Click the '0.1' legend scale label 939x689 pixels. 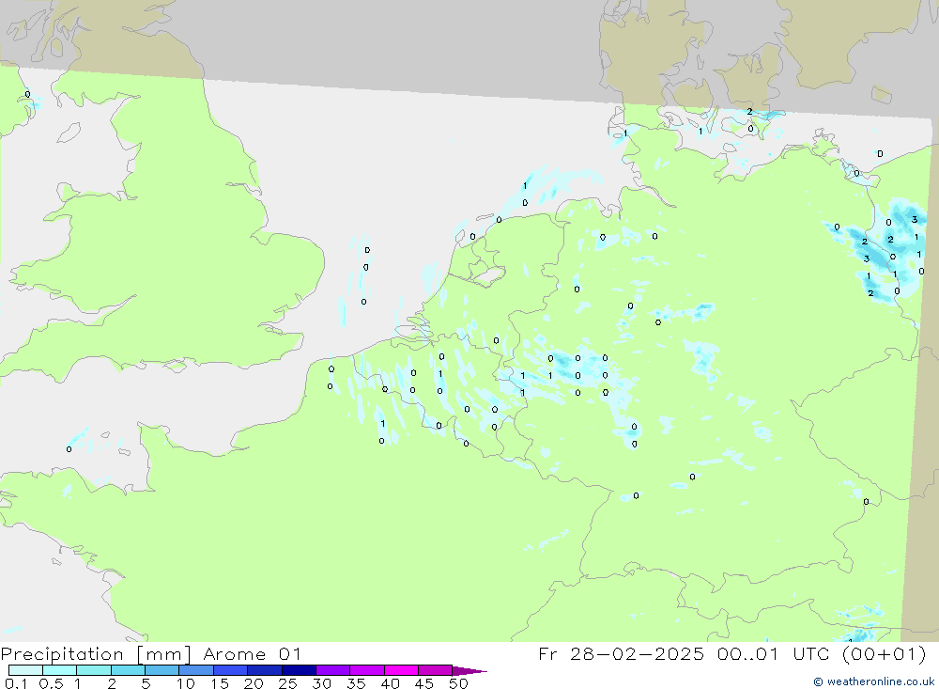coord(16,683)
